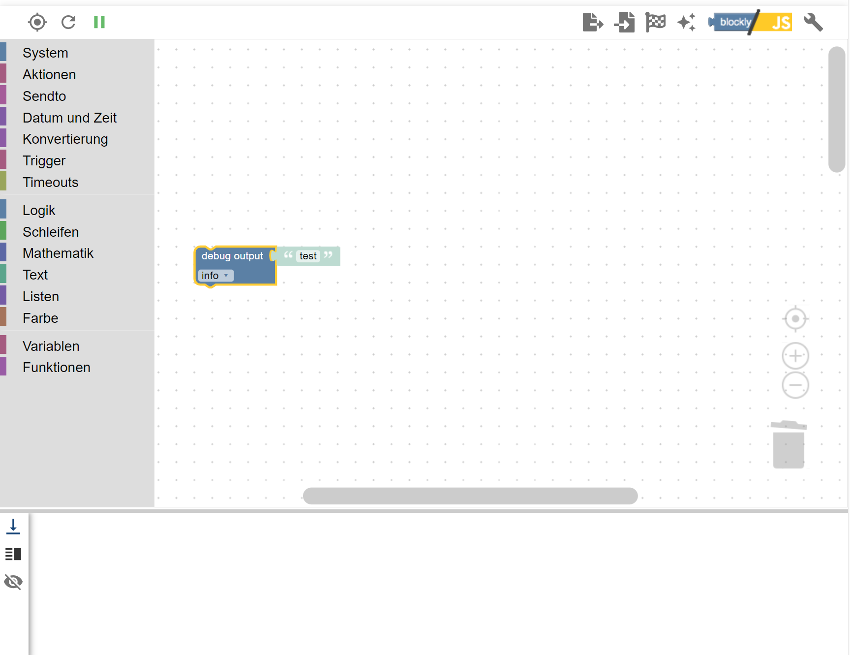
Task: Zoom out with the minus circle icon
Action: (795, 385)
